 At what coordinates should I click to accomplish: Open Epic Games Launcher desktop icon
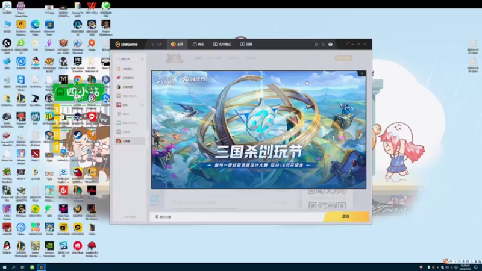pyautogui.click(x=78, y=64)
